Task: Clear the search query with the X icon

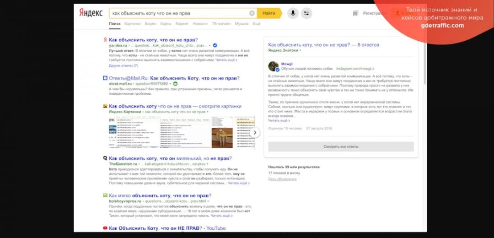Action: click(x=252, y=13)
